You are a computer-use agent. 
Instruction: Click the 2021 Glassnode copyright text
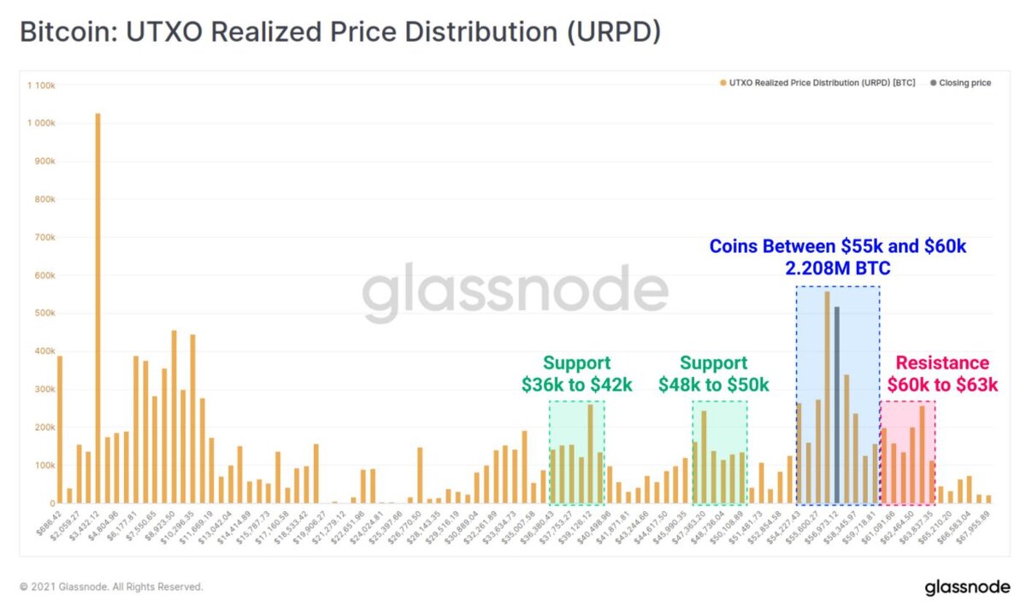coord(111,587)
